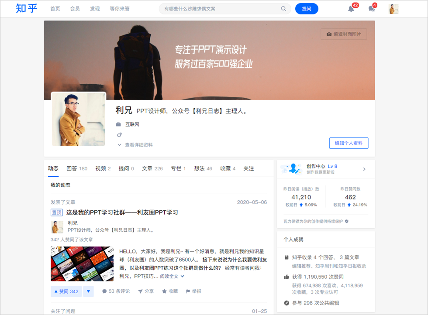Image resolution: width=428 pixels, height=315 pixels.
Task: Select the 动态 tab
Action: click(x=53, y=168)
